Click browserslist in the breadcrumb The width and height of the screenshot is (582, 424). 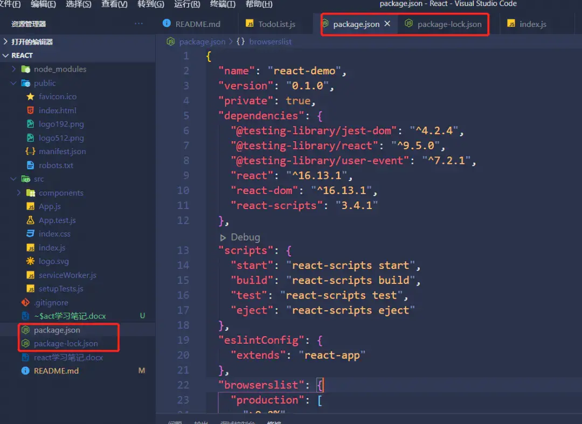tap(270, 41)
